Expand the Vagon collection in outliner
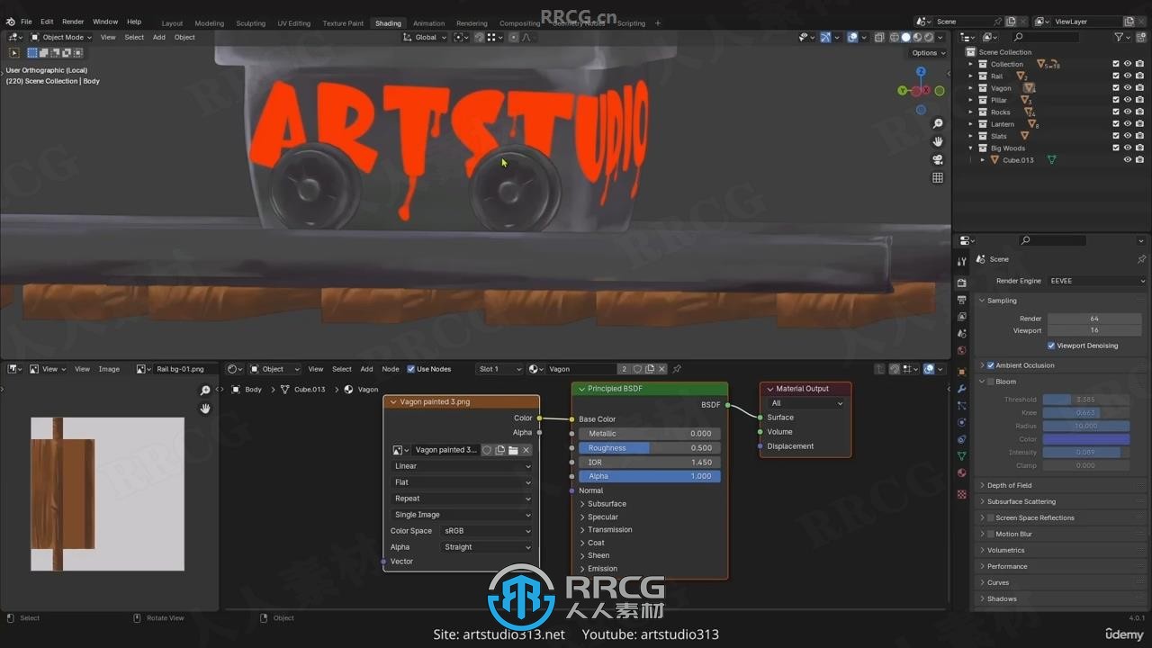 [x=971, y=88]
